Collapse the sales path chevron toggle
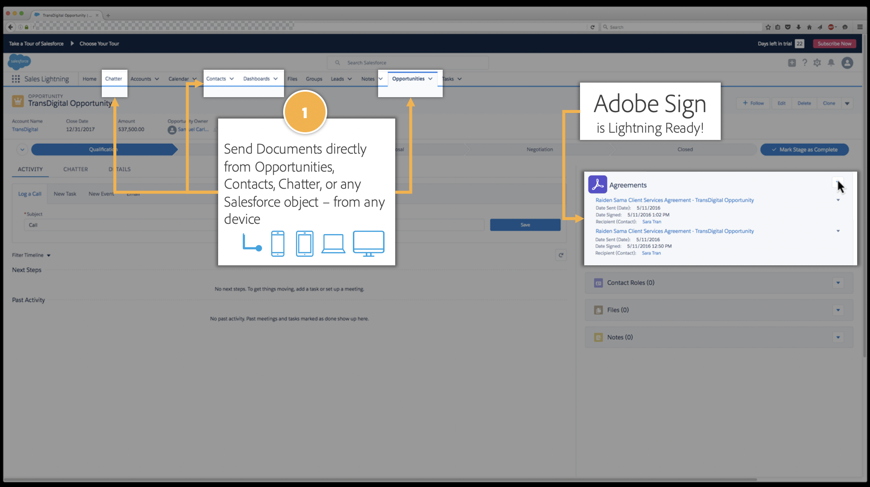The height and width of the screenshot is (487, 870). pos(22,149)
